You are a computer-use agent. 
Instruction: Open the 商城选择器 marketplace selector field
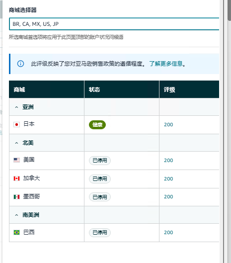point(114,24)
